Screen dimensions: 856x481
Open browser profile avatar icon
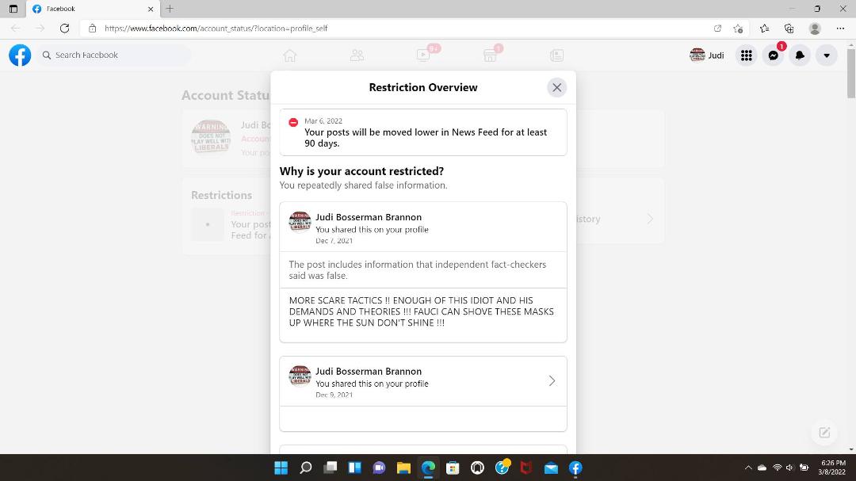[x=815, y=29]
